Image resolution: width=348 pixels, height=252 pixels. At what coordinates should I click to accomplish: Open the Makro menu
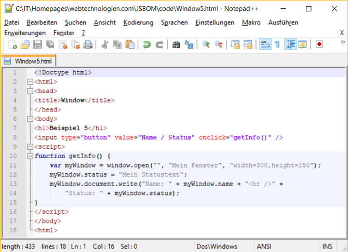(251, 23)
